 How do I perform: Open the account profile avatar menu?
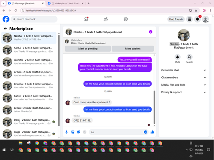(205, 19)
